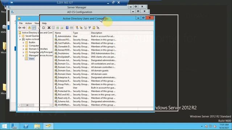The width and height of the screenshot is (232, 130).
Task: Expand the Builtin container arrow
Action: click(23, 43)
